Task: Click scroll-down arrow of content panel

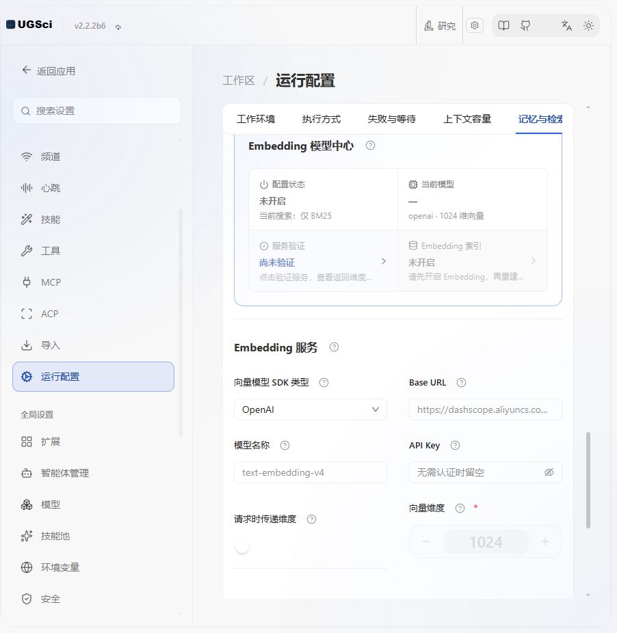Action: coord(588,595)
